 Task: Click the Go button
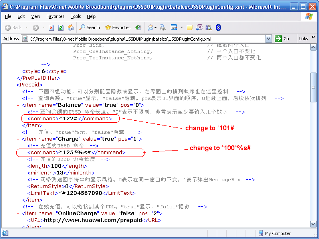[282, 39]
